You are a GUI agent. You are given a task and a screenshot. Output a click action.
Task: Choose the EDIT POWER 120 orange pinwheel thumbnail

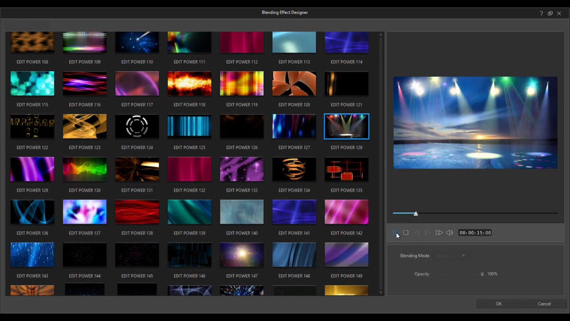294,83
